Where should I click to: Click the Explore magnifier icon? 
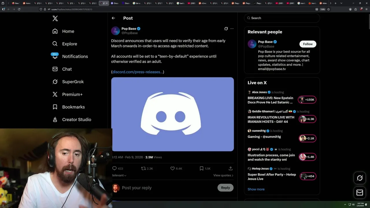coord(55,44)
